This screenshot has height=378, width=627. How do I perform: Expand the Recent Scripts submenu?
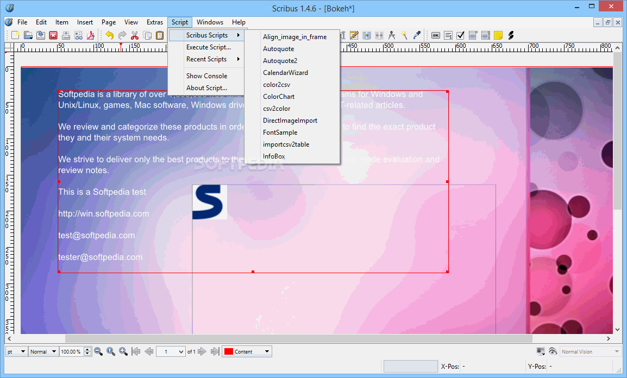206,59
